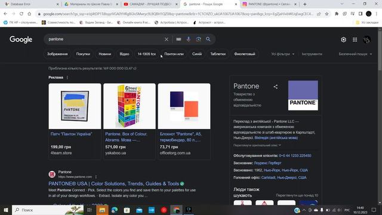This screenshot has width=382, height=215.
Task: Open Microsoft Edge from taskbar
Action: coord(115,210)
